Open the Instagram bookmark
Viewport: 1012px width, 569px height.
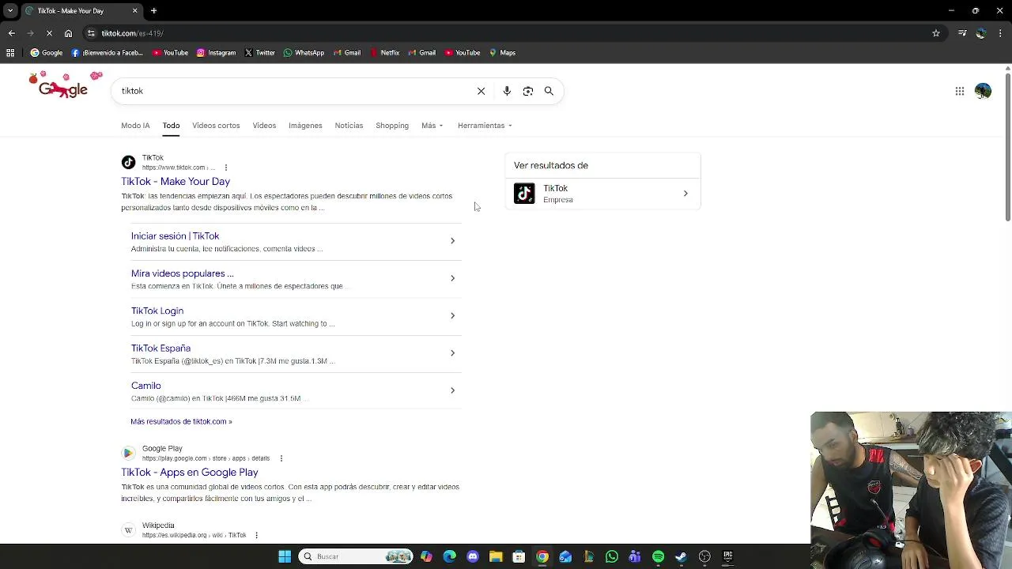(x=216, y=53)
